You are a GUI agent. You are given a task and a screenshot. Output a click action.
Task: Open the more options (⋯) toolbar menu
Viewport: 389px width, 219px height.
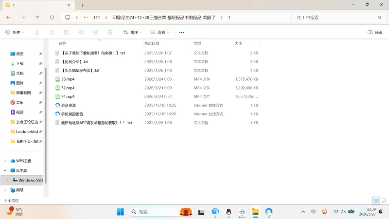[x=181, y=32]
